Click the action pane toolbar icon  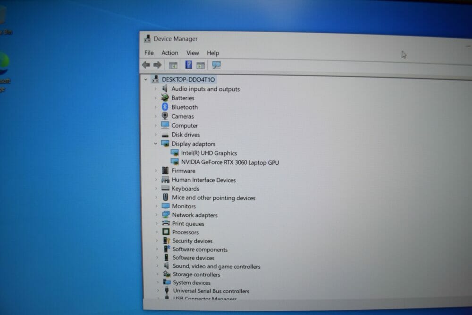pos(201,65)
